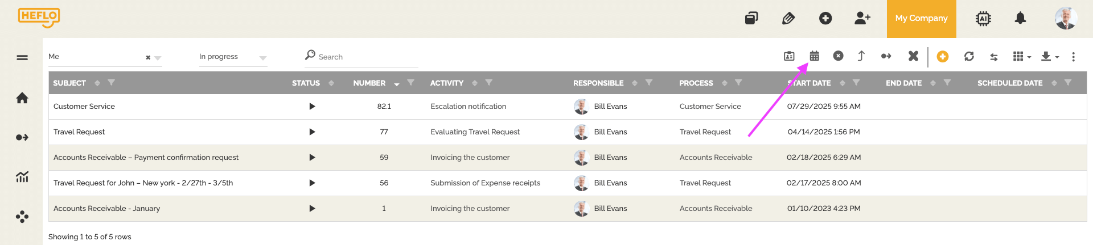Screen dimensions: 1093x245
Task: Click the hamburger menu icon in sidebar
Action: click(22, 57)
